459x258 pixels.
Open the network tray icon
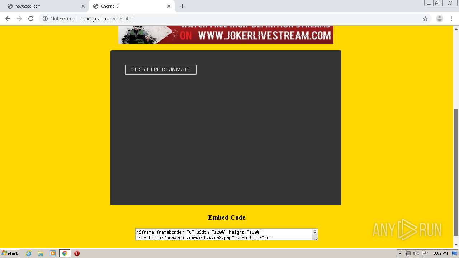(408, 253)
